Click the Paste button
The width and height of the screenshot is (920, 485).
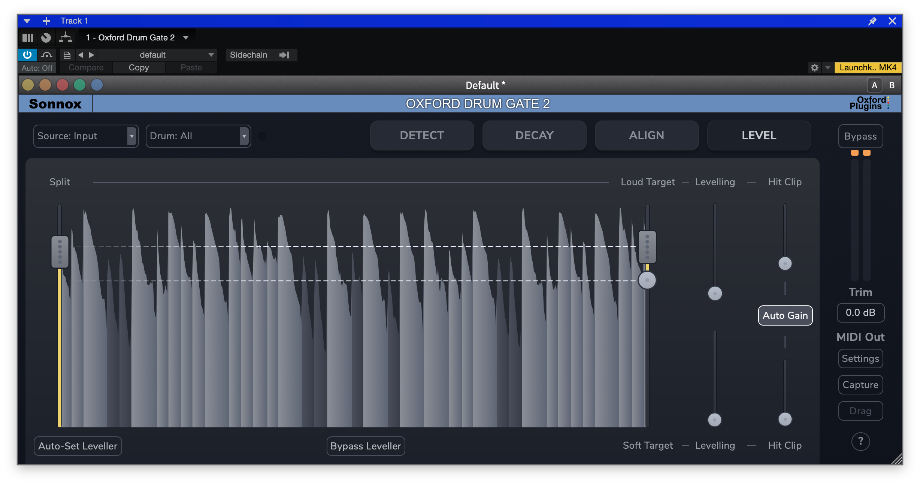tap(191, 68)
